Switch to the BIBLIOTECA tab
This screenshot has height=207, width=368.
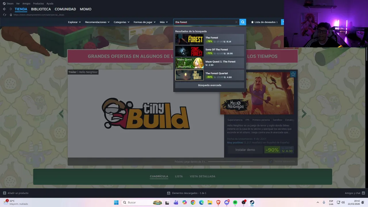pos(41,9)
